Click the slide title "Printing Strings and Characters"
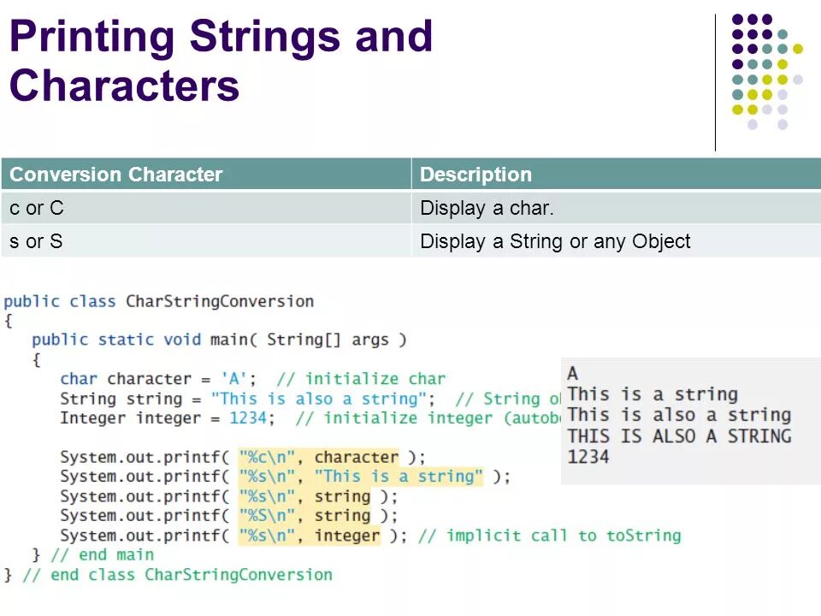The height and width of the screenshot is (616, 821). pos(221,61)
